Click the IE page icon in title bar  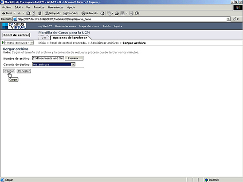pyautogui.click(x=2, y=2)
